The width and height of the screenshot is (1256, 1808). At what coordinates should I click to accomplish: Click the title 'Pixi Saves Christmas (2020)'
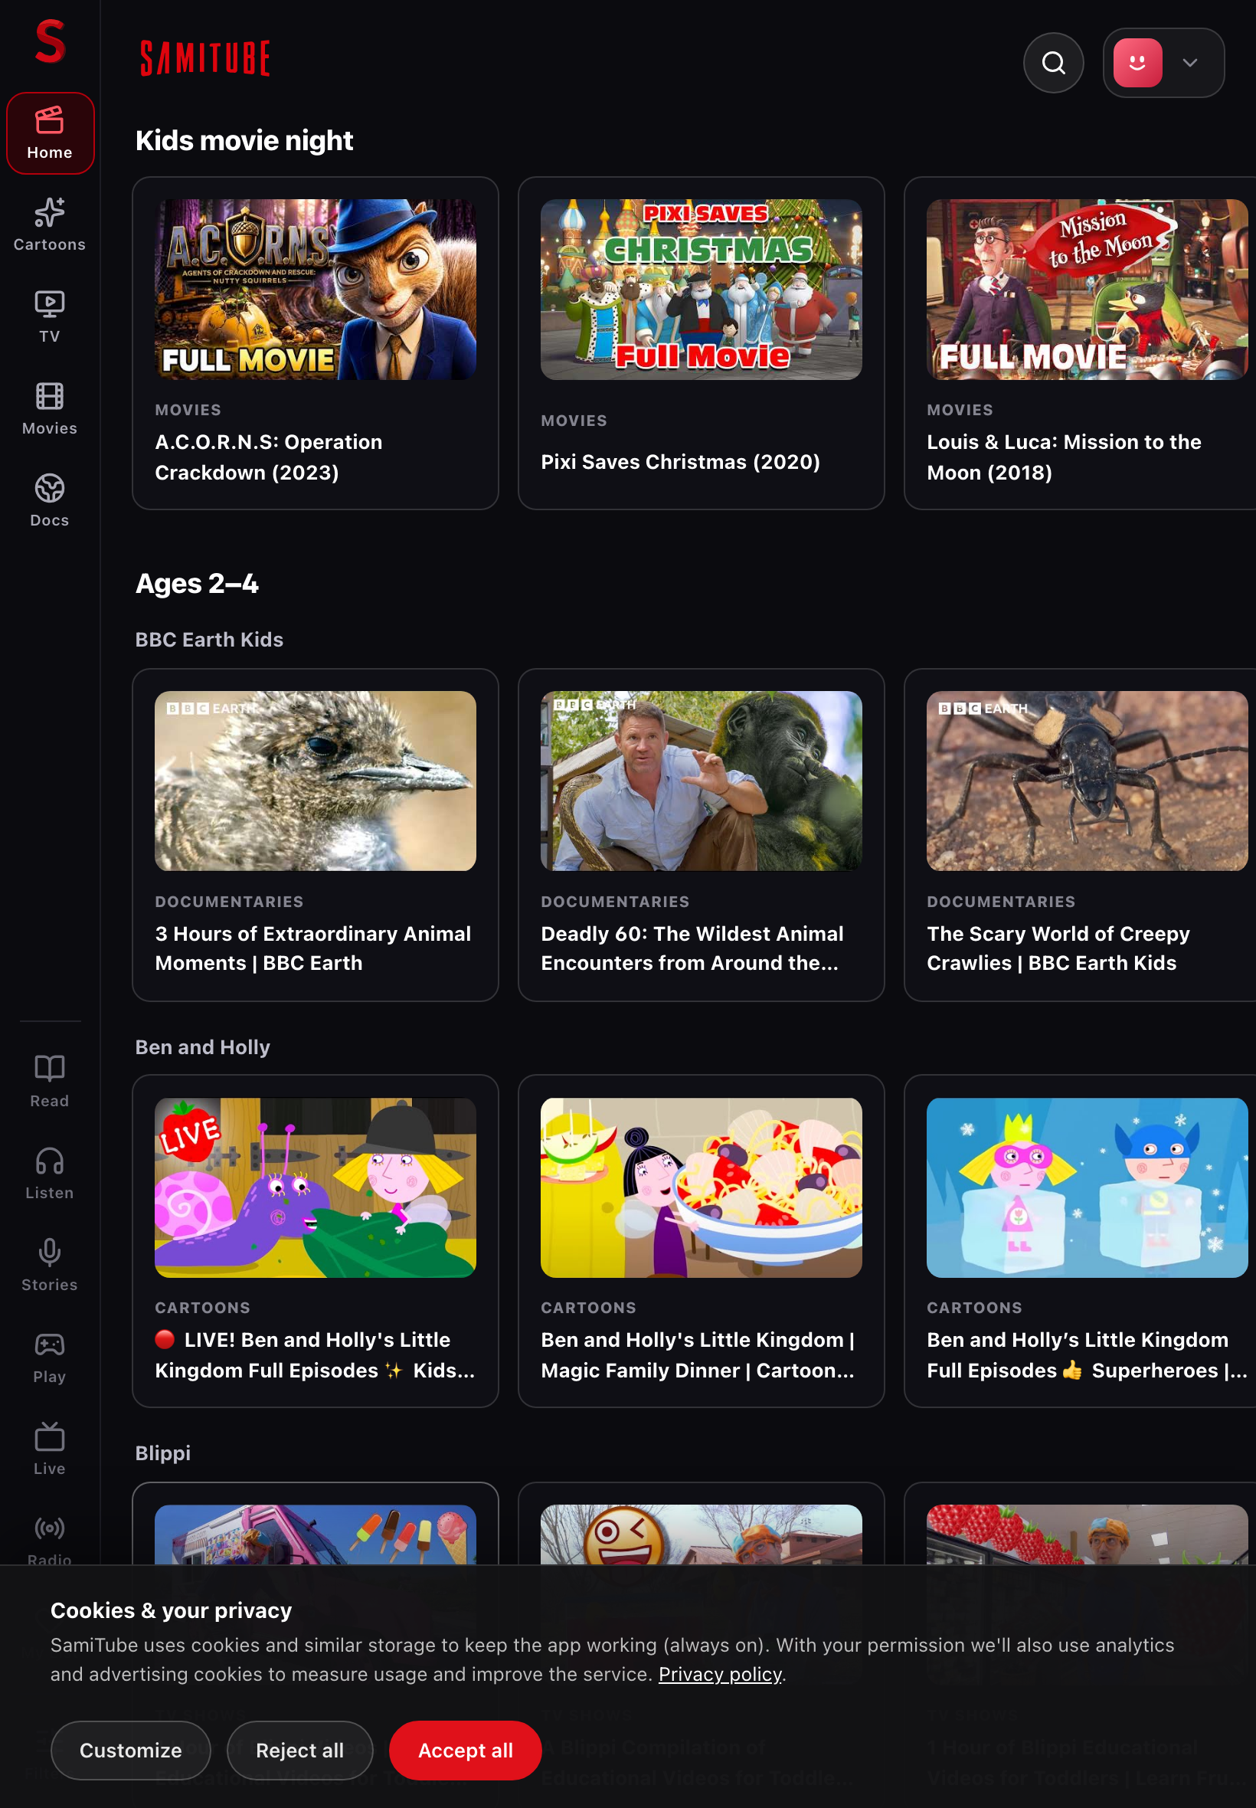pos(681,461)
